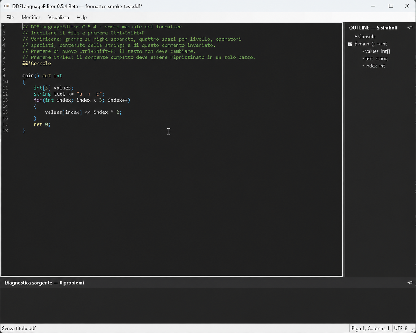Click line number 1 in gutter
Viewport: 416px width, 333px height.
pyautogui.click(x=4, y=27)
